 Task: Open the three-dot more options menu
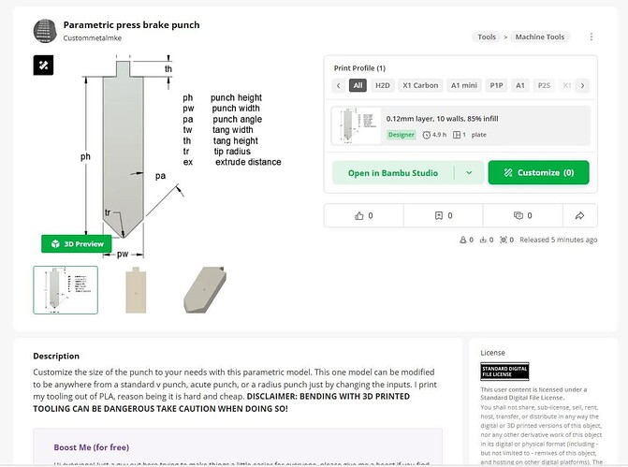tap(591, 37)
